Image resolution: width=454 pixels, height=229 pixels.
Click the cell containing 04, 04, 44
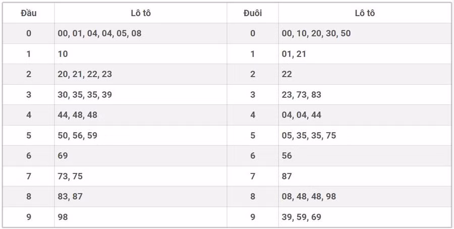point(302,115)
